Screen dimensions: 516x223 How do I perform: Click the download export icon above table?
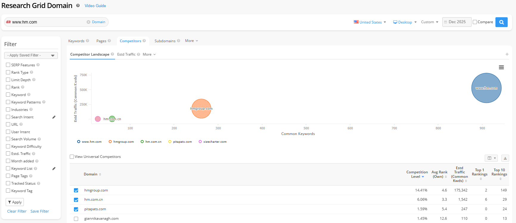coord(505,158)
